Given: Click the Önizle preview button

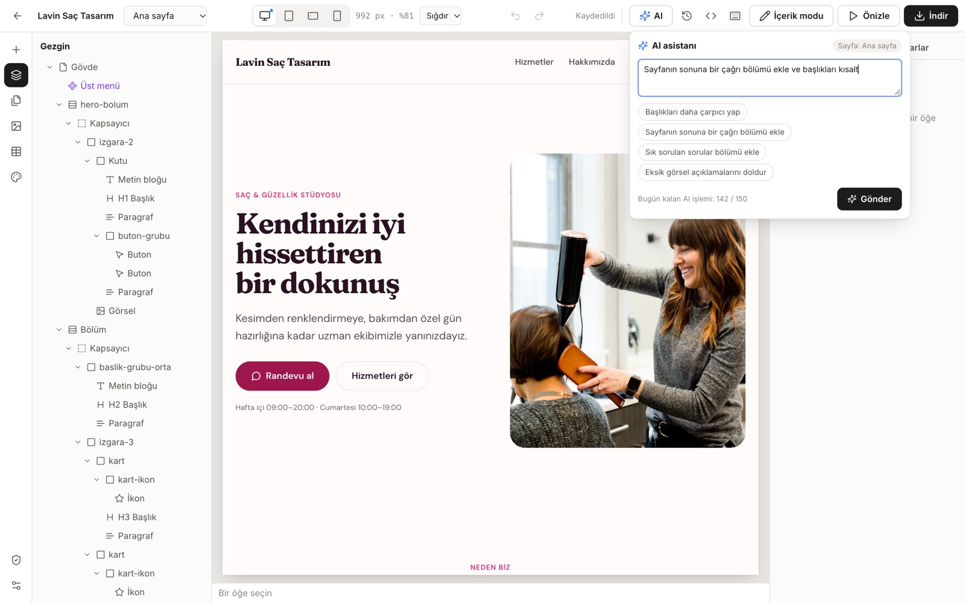Looking at the screenshot, I should (x=868, y=16).
